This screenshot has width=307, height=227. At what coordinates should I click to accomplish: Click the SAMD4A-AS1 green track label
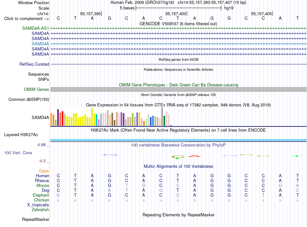point(36,28)
